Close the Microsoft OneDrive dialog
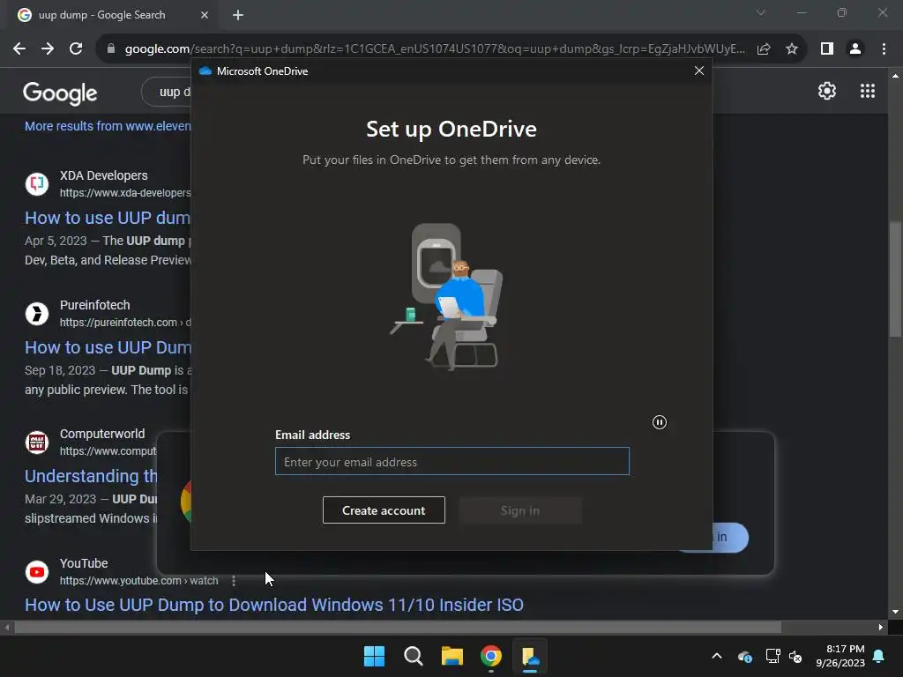Image resolution: width=903 pixels, height=677 pixels. click(699, 71)
